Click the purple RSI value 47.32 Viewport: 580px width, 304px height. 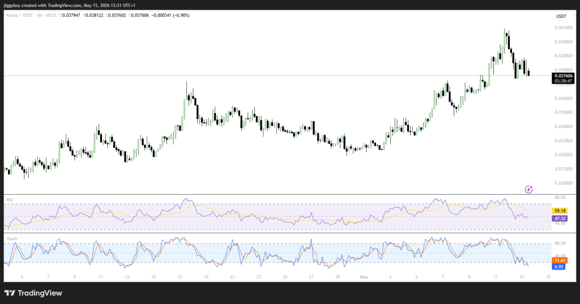pos(560,219)
